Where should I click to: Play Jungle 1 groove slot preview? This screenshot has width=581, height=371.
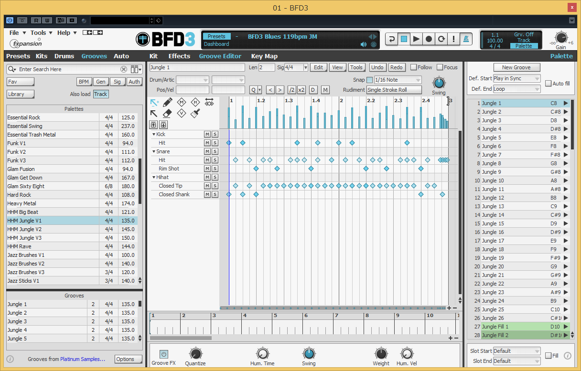(566, 103)
